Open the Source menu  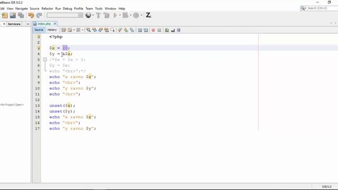34,8
